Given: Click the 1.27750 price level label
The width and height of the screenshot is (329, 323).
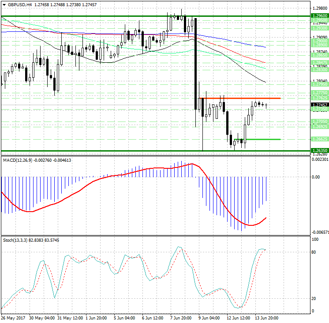Looking at the screenshot, I should point(320,93).
